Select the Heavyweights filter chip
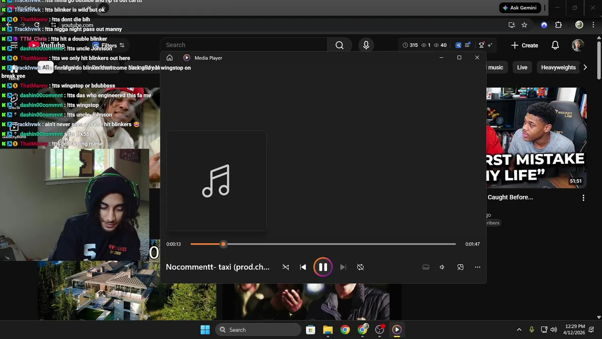Viewport: 602px width, 339px height. pos(558,67)
